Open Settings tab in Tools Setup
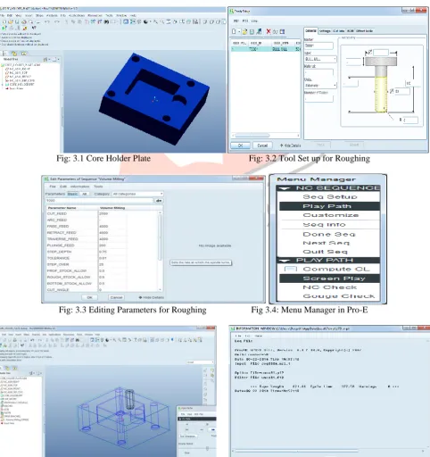This screenshot has height=457, width=430. click(325, 31)
